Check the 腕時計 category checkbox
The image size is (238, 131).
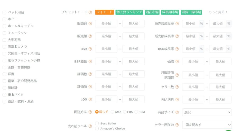4,88
